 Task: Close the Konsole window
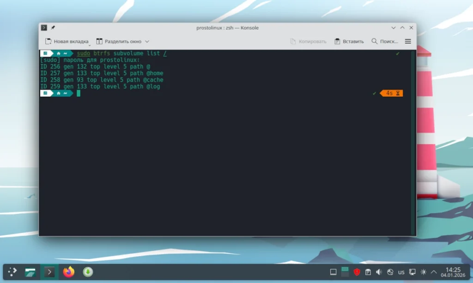point(411,28)
